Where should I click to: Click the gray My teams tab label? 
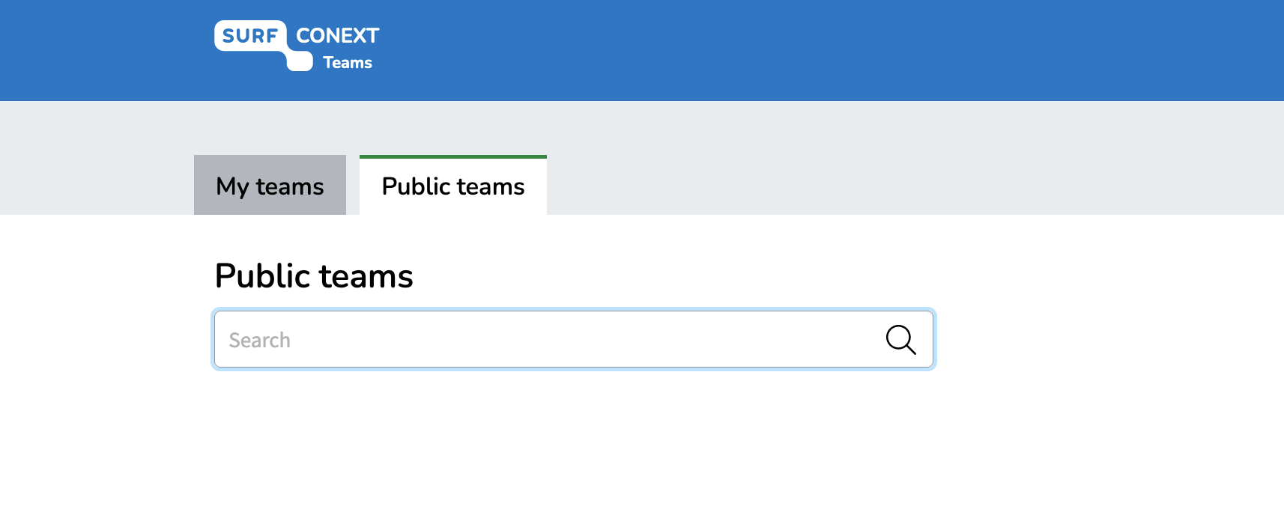(270, 186)
